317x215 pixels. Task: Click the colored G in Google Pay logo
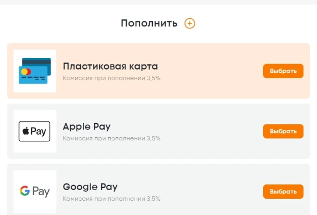pos(25,191)
